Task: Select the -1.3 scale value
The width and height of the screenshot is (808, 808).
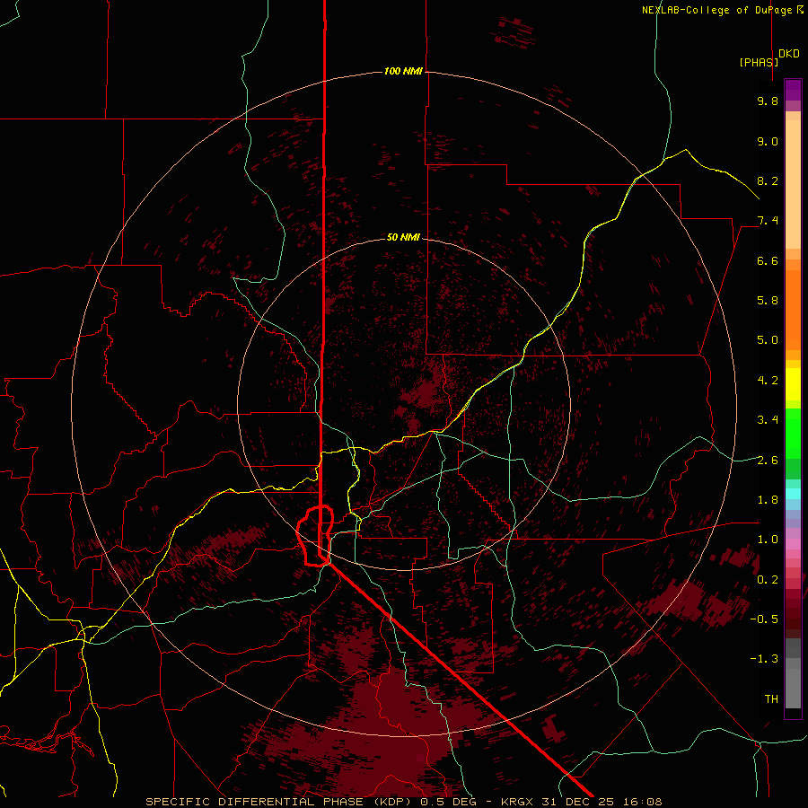Action: click(764, 659)
